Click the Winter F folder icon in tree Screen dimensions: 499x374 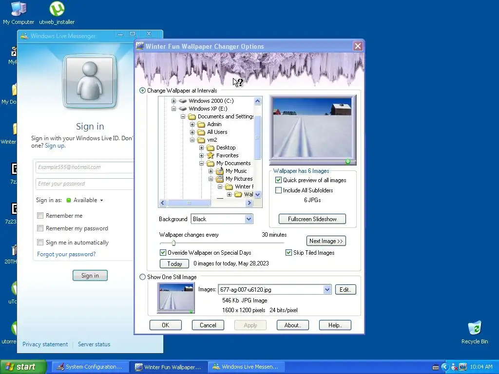click(x=229, y=187)
